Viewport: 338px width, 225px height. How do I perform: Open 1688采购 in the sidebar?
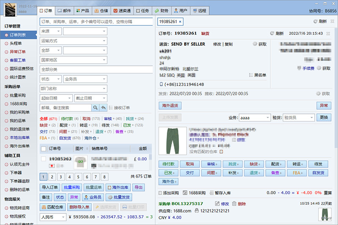(18, 104)
